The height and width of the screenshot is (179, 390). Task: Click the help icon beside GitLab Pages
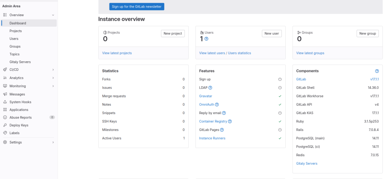tap(222, 130)
